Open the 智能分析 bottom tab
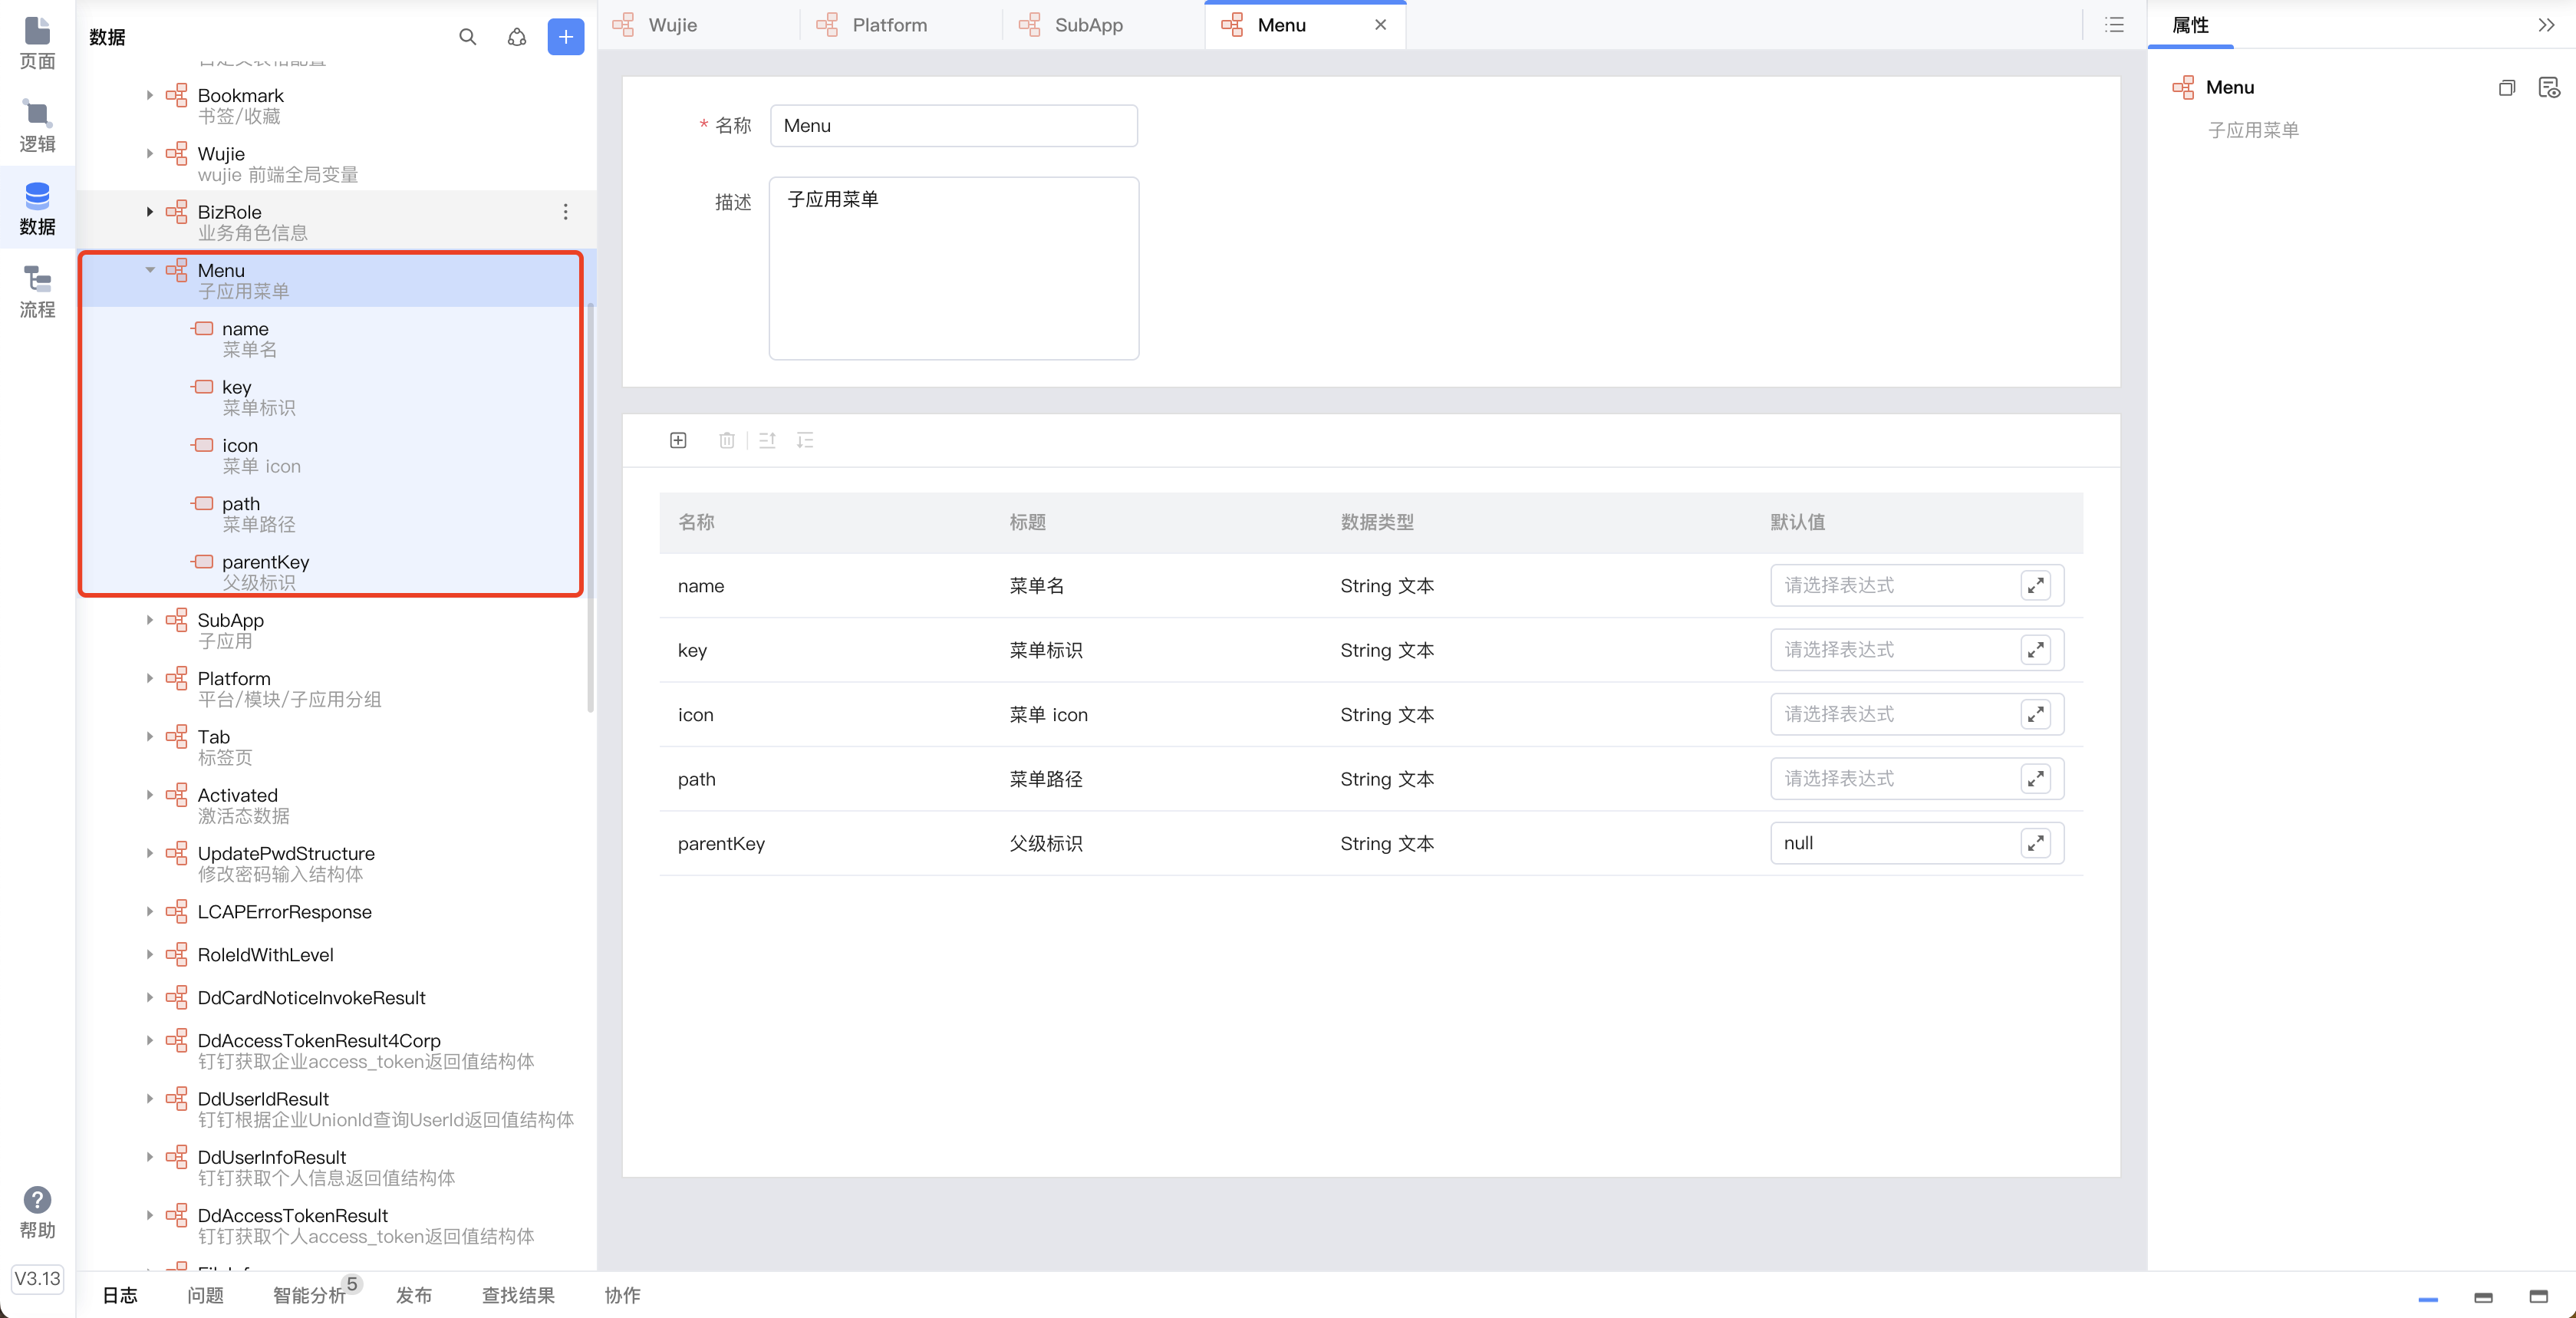Screen dimensions: 2576x1318 (309, 1295)
